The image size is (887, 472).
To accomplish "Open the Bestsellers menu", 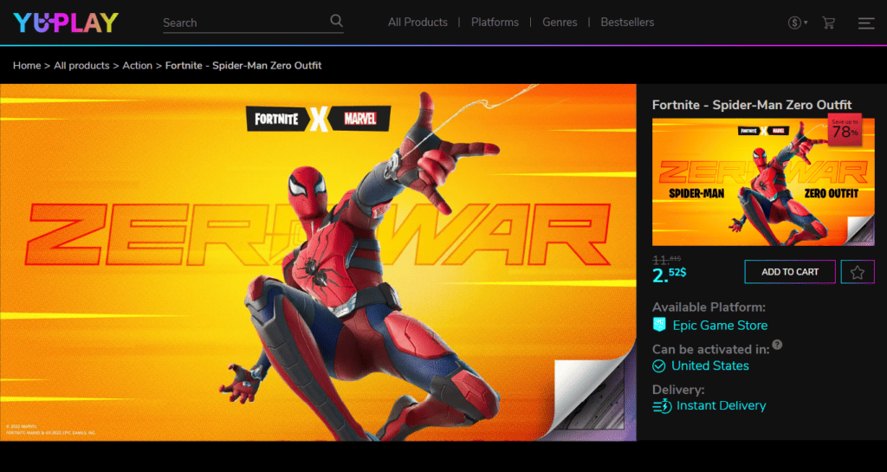I will [627, 22].
